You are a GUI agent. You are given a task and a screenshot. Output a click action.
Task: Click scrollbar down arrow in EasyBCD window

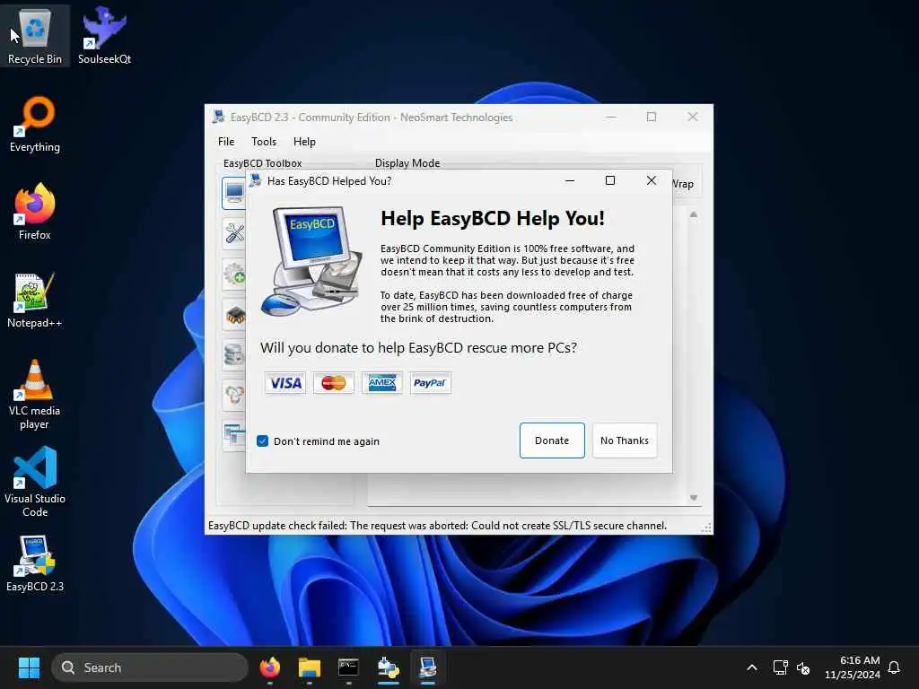pos(694,498)
